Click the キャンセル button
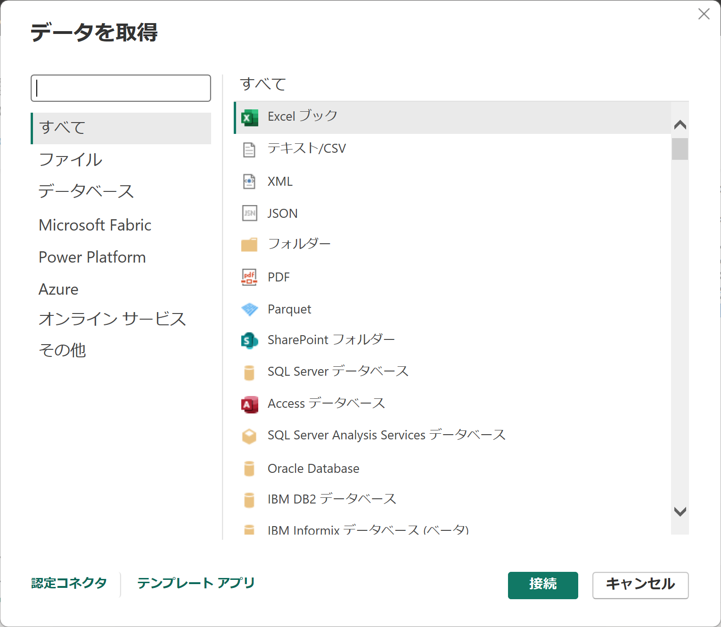721x627 pixels. coord(640,585)
